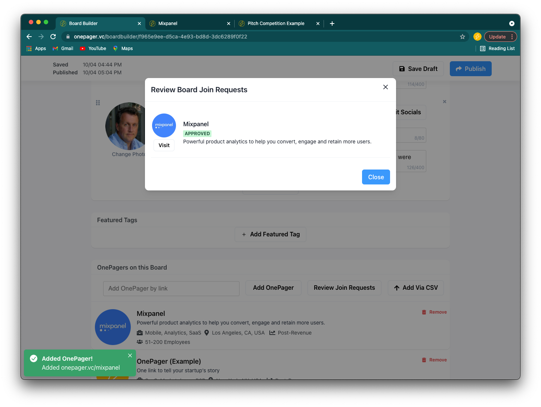This screenshot has width=541, height=407.
Task: Click the APPROVED status badge
Action: click(197, 134)
